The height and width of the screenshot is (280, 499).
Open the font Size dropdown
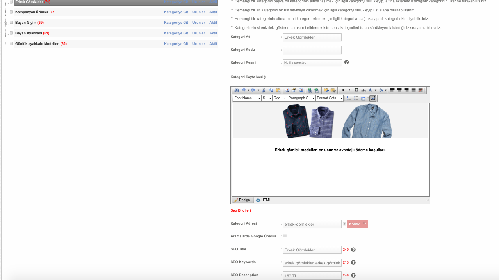coord(267,98)
